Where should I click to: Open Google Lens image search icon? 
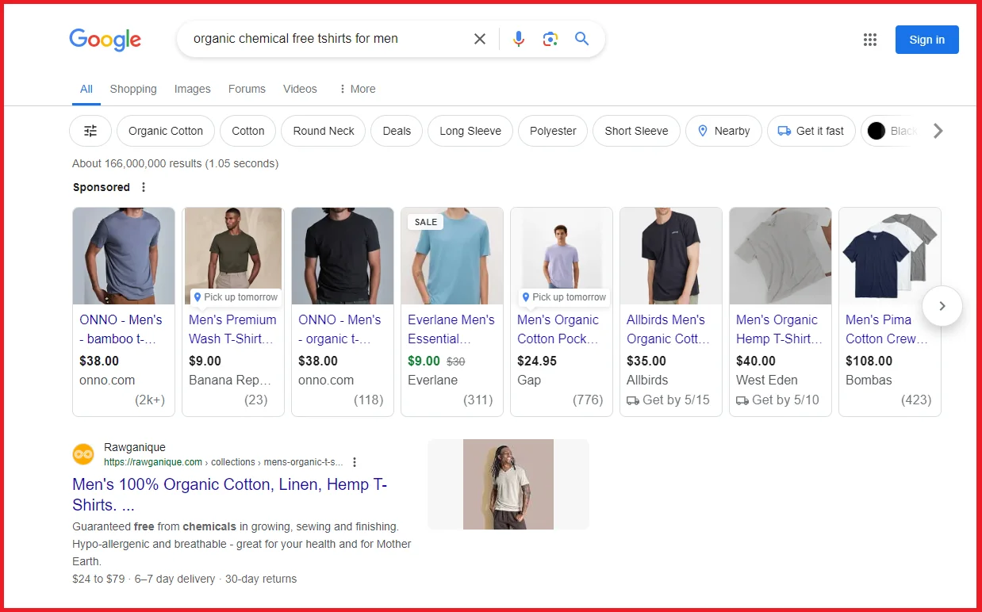coord(550,39)
